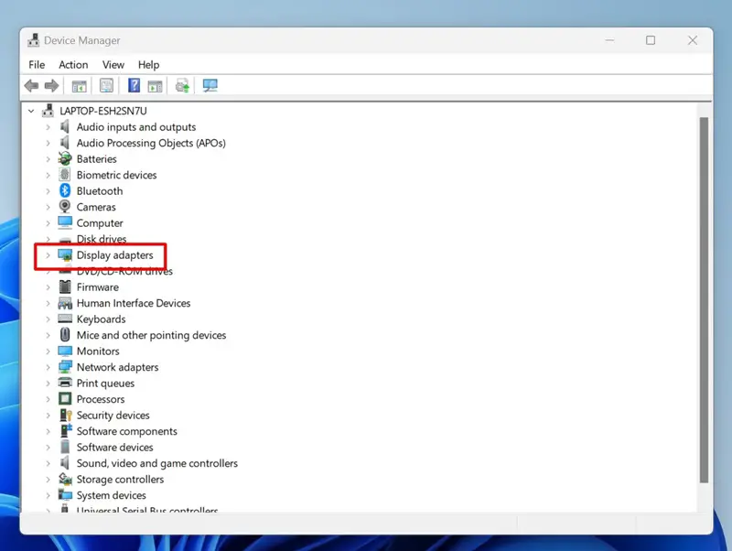Expand the Keyboards chevron
The height and width of the screenshot is (551, 732).
point(48,319)
